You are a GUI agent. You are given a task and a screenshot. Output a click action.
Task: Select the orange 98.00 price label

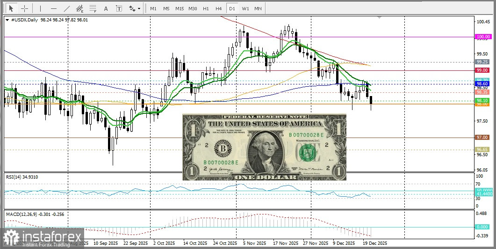pyautogui.click(x=483, y=104)
